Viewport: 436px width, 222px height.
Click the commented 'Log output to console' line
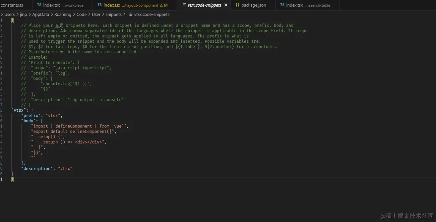point(72,100)
